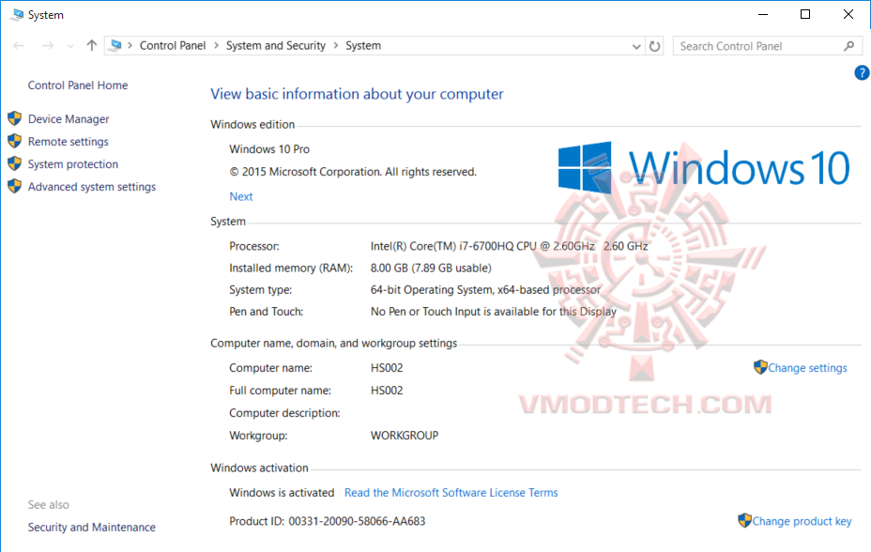Click the shield icon beside System protection

tap(14, 164)
